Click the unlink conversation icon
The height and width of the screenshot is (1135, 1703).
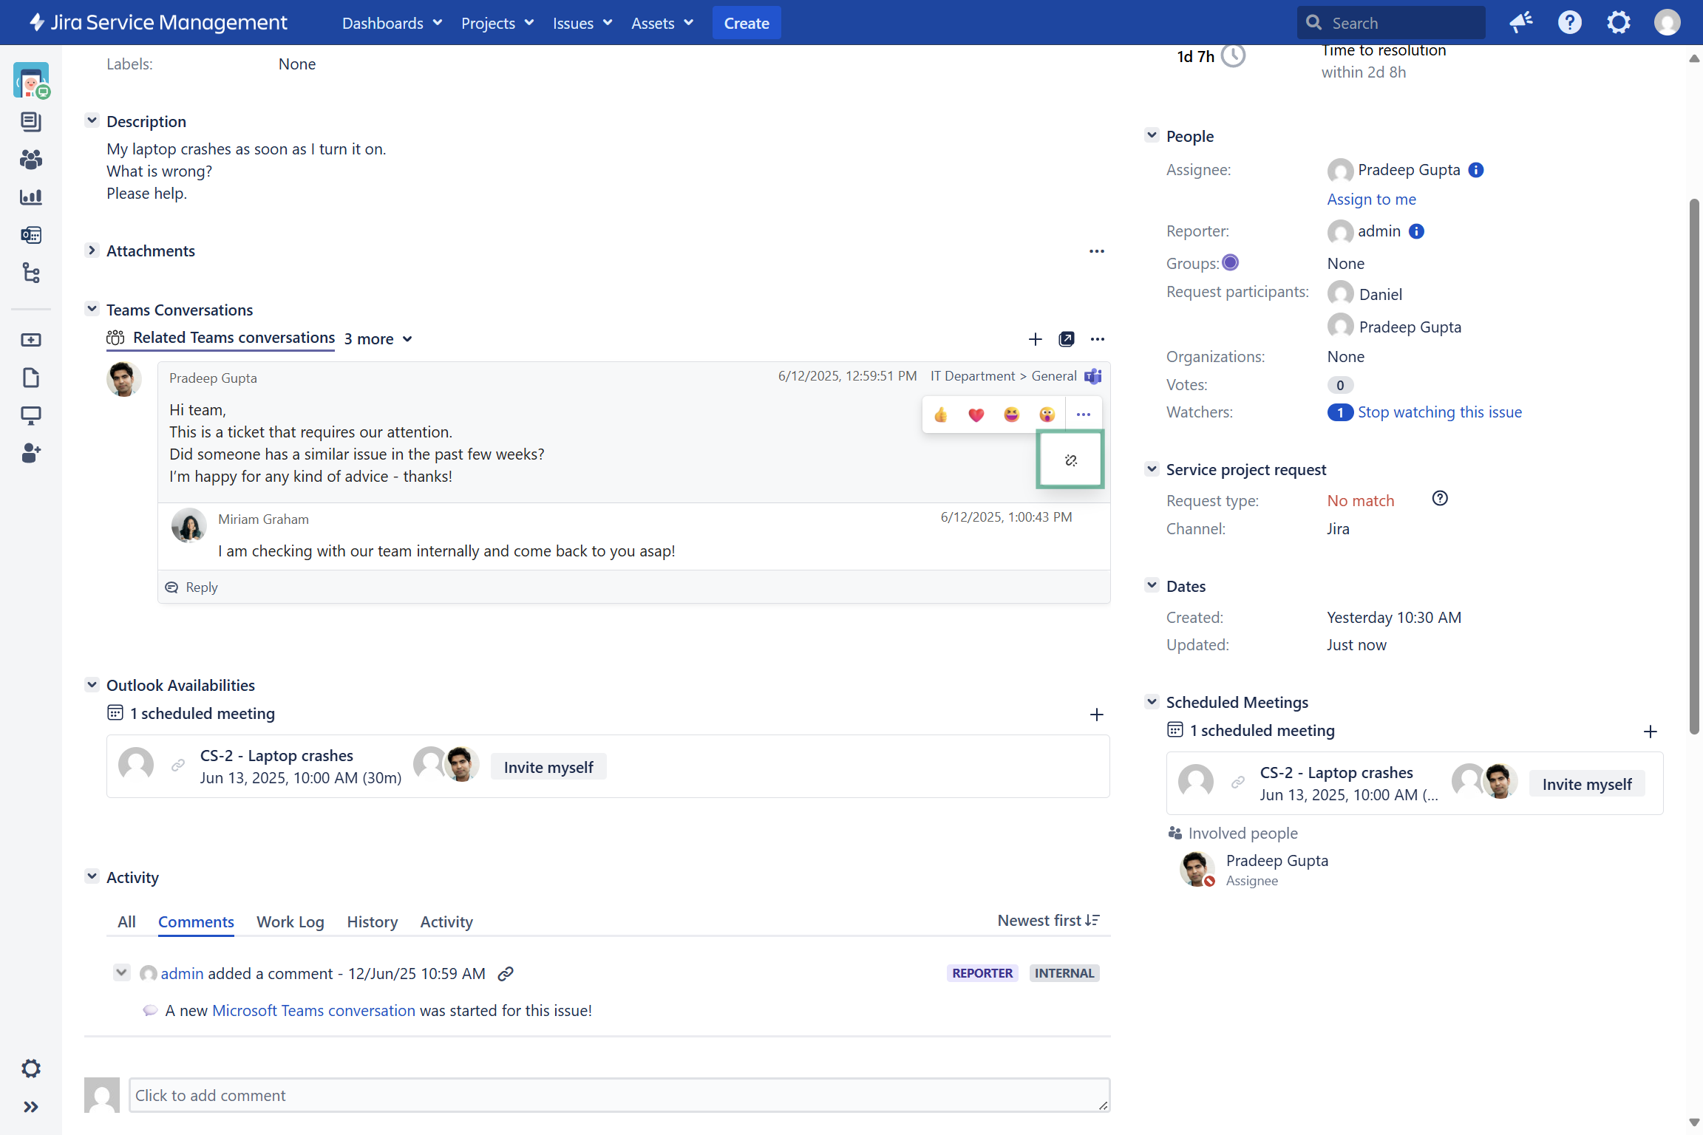coord(1070,460)
